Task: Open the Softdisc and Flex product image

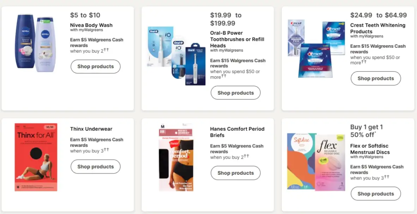Action: pyautogui.click(x=316, y=162)
